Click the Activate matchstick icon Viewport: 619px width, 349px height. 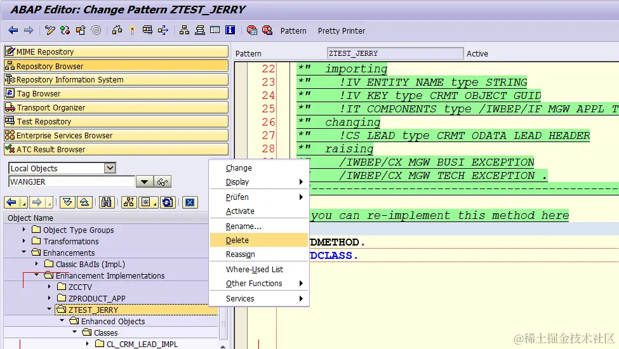point(132,30)
